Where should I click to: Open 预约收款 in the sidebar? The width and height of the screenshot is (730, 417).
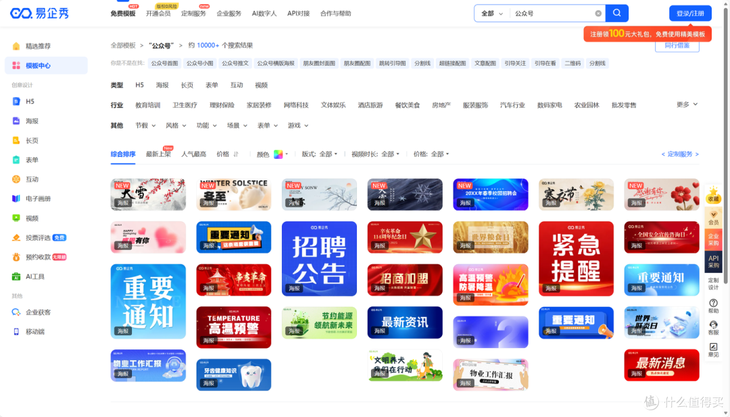point(38,257)
